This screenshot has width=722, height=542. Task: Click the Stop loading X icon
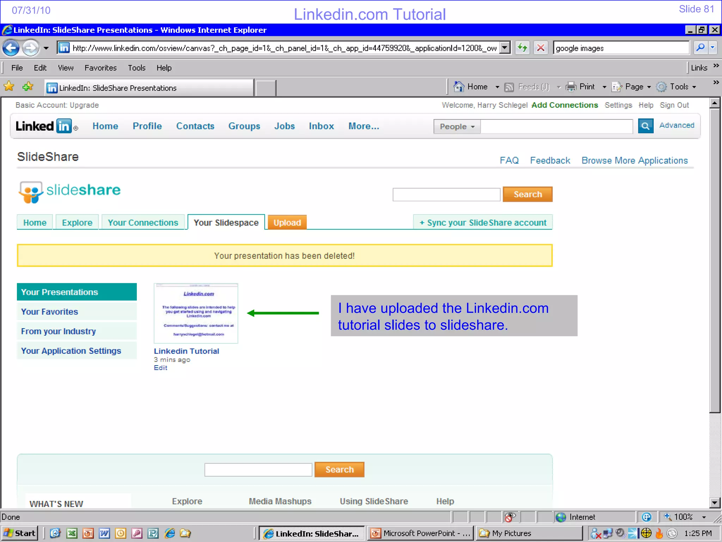coord(540,48)
